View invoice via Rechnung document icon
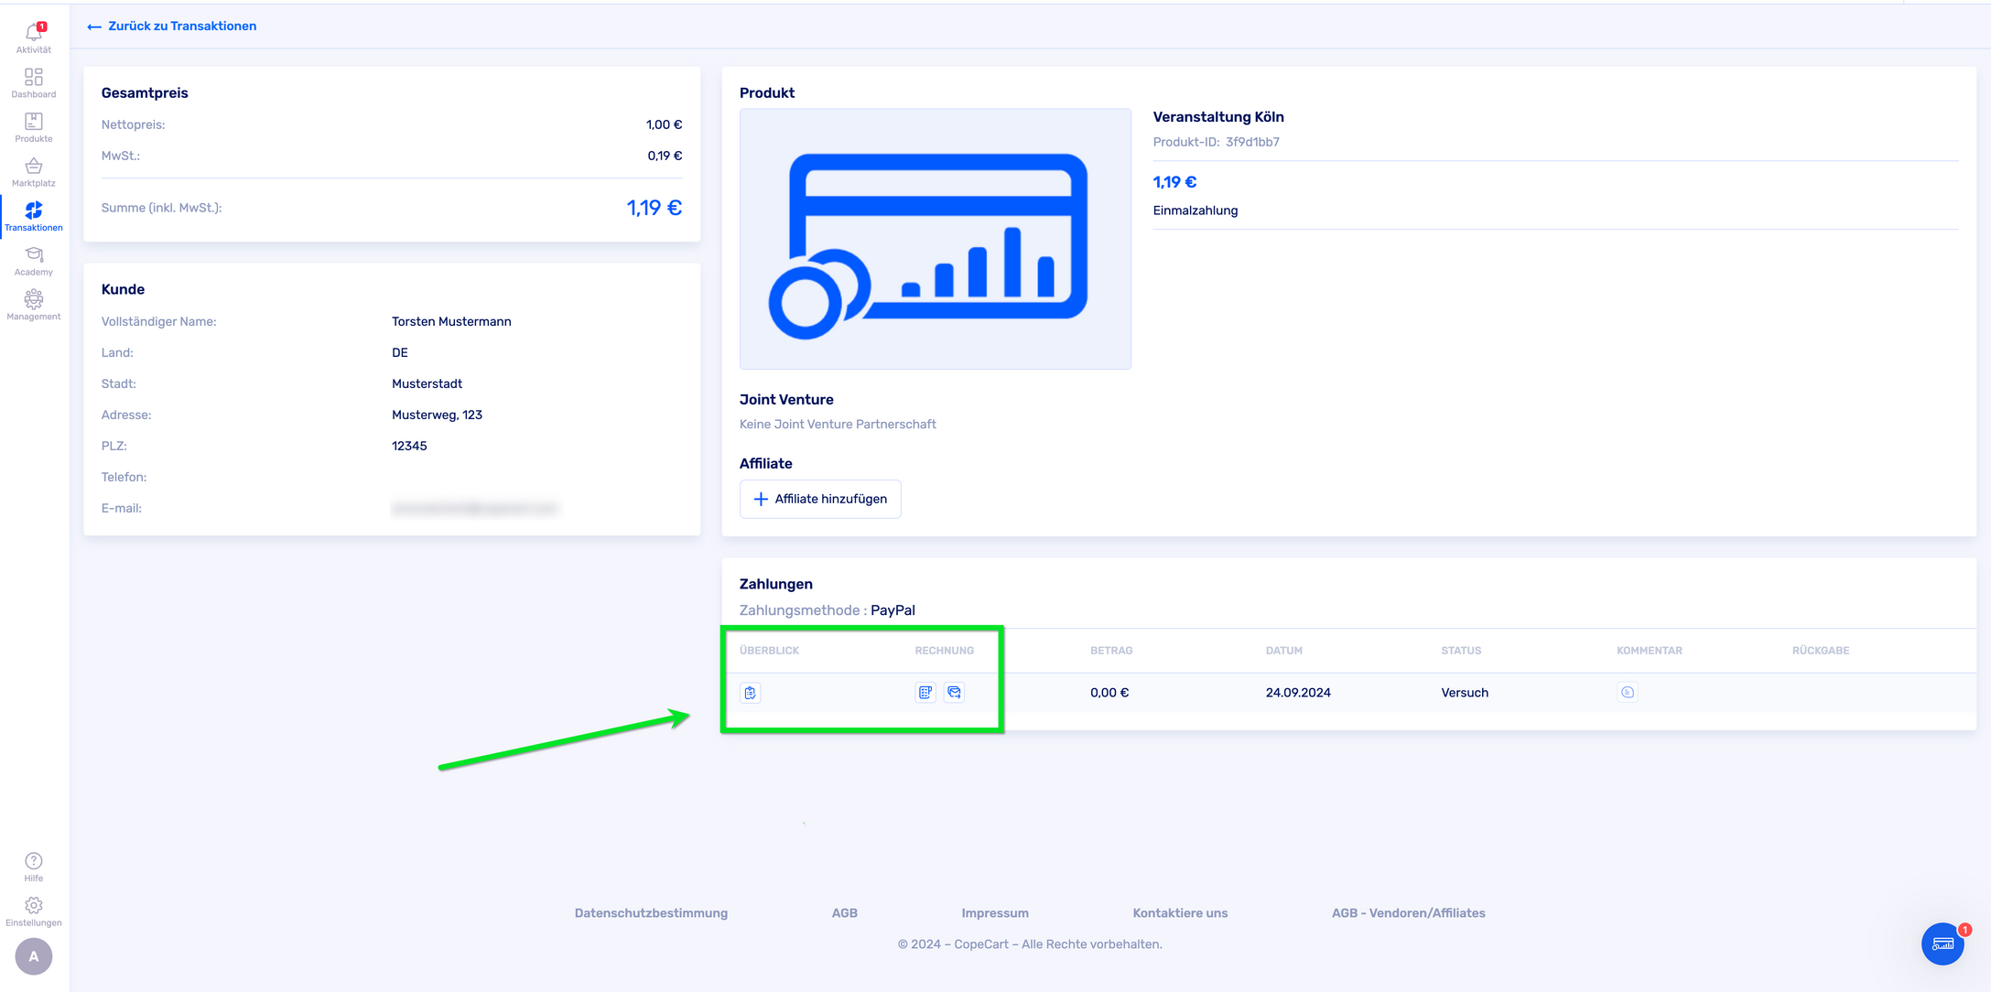The image size is (1991, 992). pos(925,693)
